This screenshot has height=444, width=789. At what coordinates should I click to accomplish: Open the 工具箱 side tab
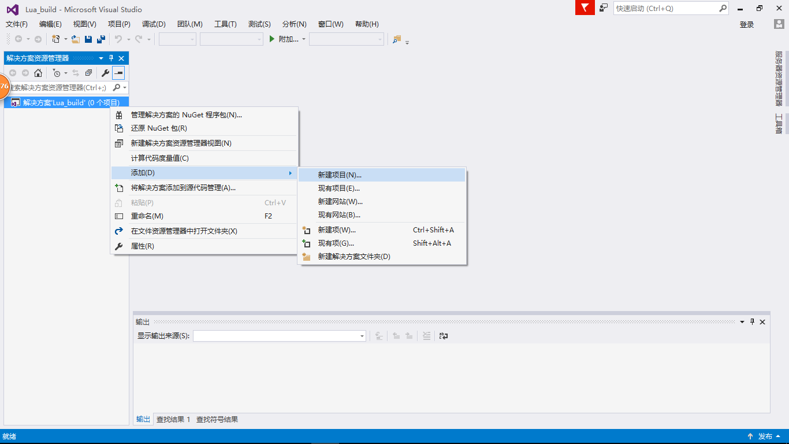pyautogui.click(x=779, y=124)
